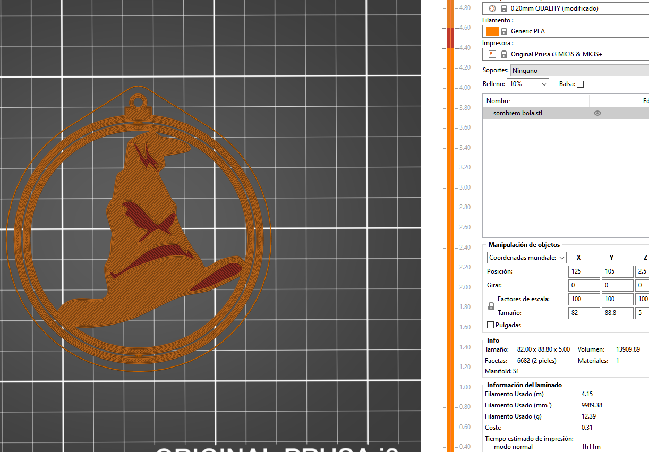Screen dimensions: 649x452
Task: Open the Coordenadas mundiales dropdown
Action: [x=527, y=258]
